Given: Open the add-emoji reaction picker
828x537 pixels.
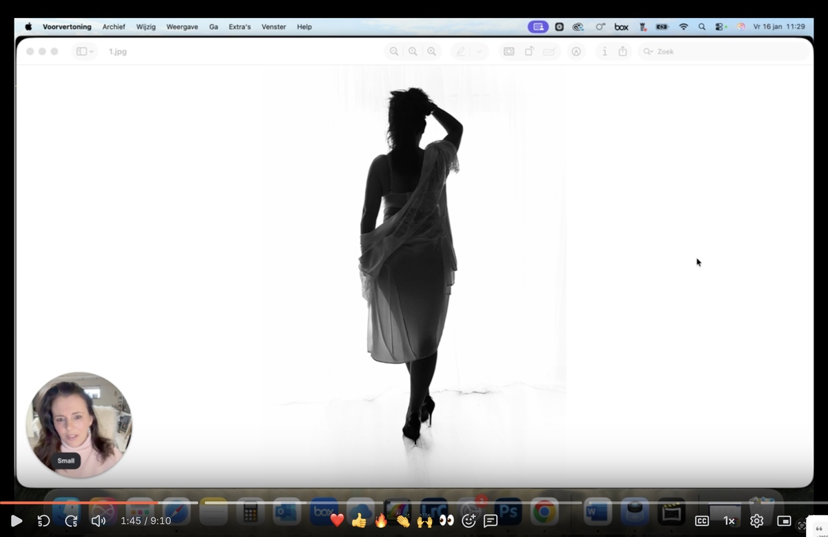Looking at the screenshot, I should click(x=469, y=520).
